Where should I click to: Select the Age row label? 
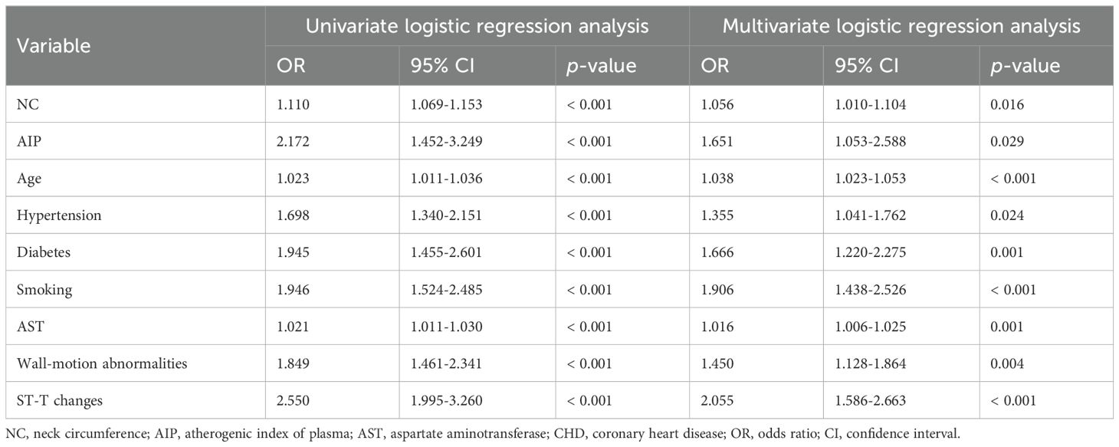(28, 179)
